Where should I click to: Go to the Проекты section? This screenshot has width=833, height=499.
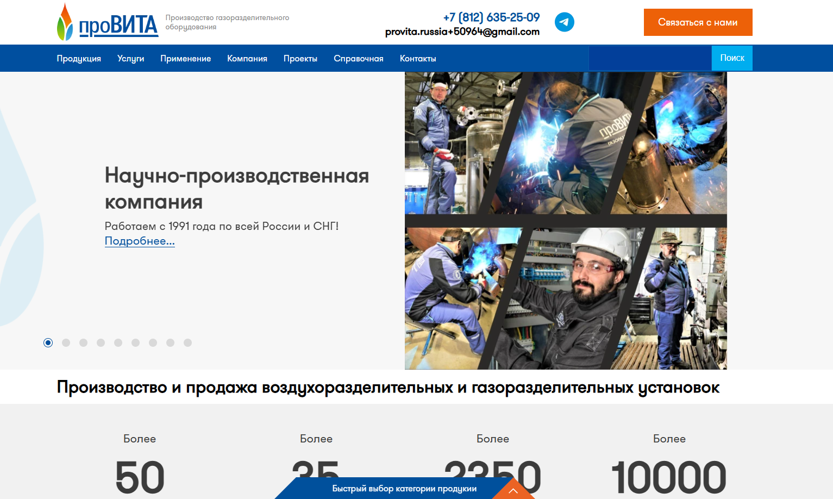point(300,59)
